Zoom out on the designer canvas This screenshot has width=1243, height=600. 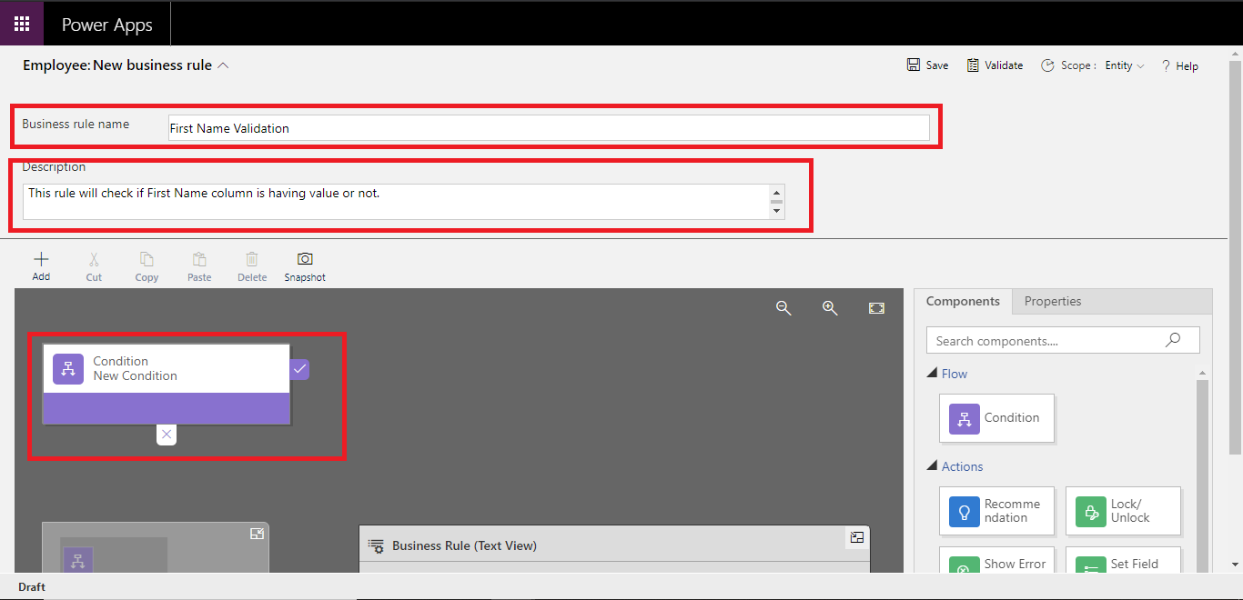coord(783,308)
